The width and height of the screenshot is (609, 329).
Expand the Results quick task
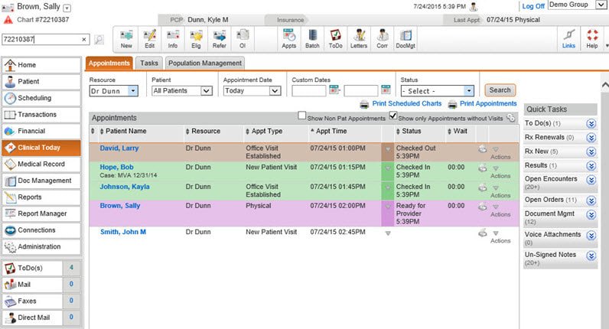tap(591, 166)
